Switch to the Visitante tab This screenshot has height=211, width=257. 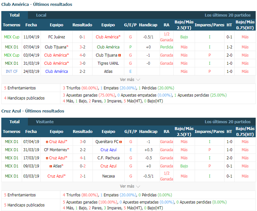click(45, 122)
